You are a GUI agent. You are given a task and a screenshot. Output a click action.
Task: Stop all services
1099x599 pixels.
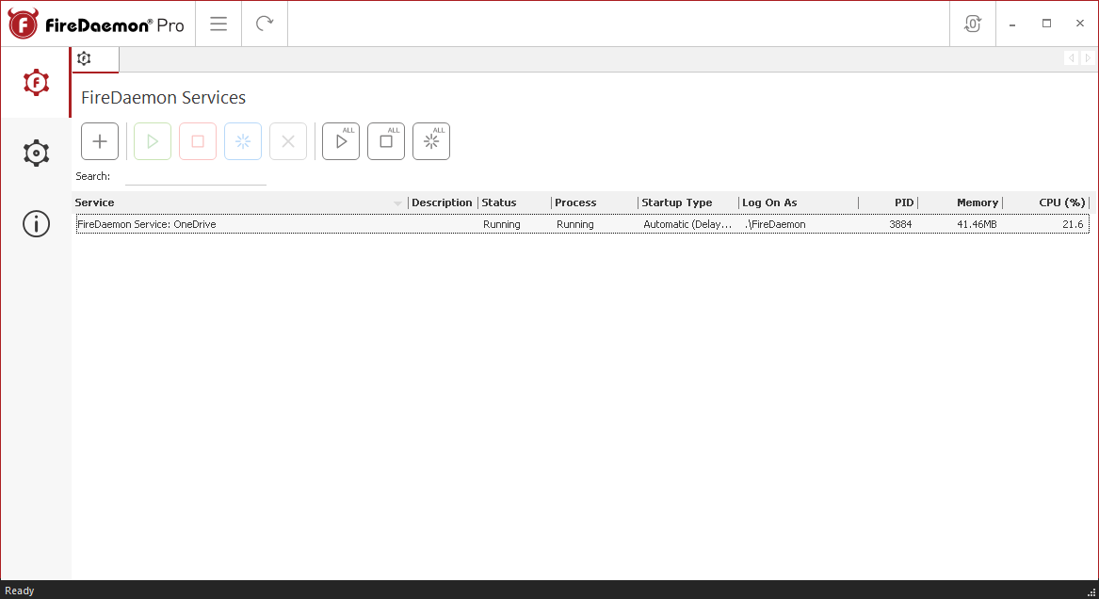click(385, 140)
